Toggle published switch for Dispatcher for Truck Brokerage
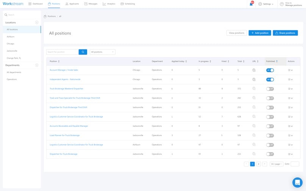 [x=270, y=154]
